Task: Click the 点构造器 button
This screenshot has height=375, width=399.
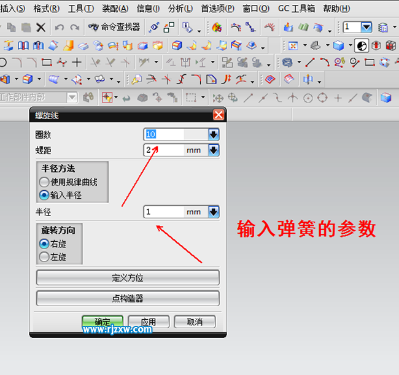Action: (128, 298)
